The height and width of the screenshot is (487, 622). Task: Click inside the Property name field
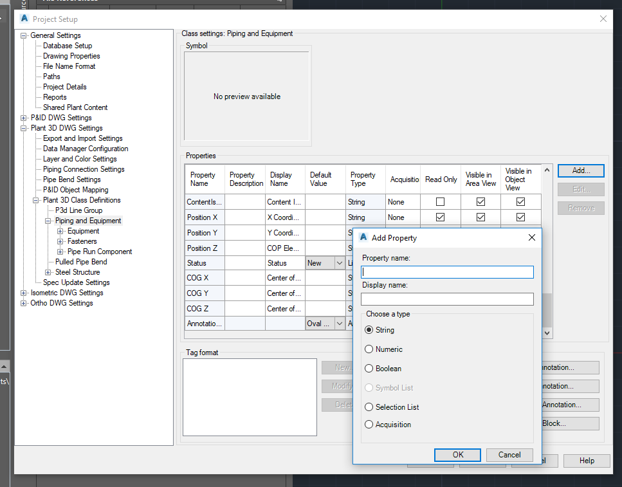(x=446, y=272)
